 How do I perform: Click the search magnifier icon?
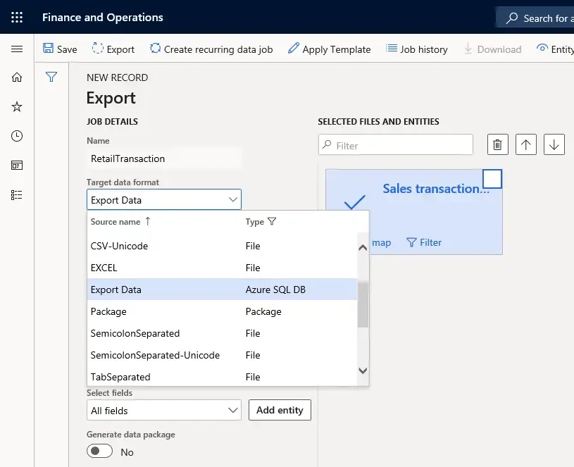(512, 18)
